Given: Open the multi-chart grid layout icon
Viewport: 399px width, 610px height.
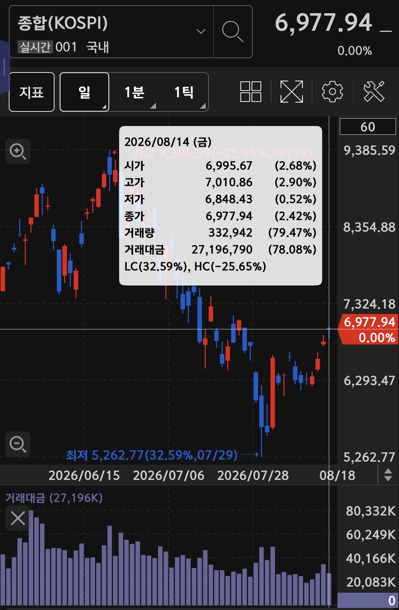Looking at the screenshot, I should (x=250, y=91).
